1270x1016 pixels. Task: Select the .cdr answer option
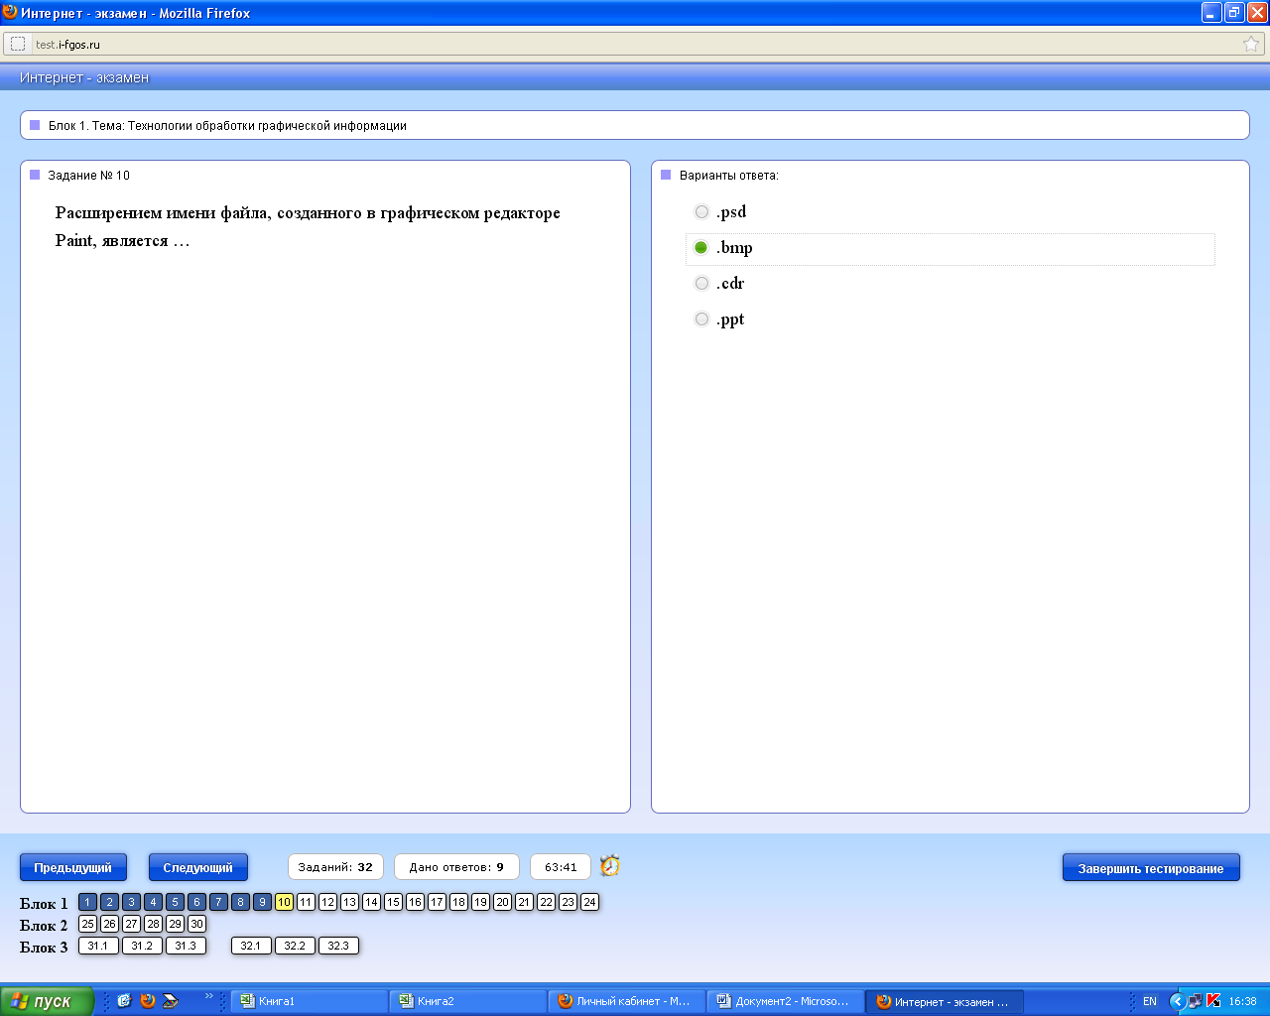tap(701, 284)
